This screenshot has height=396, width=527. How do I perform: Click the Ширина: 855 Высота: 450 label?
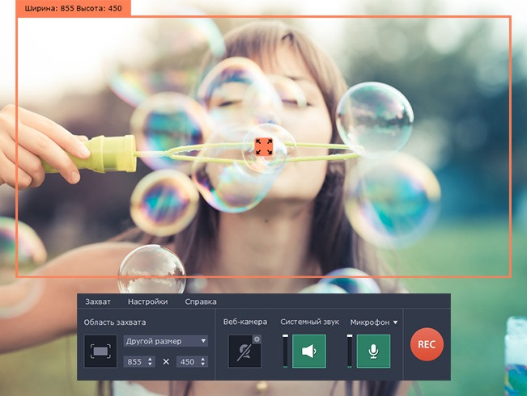tap(74, 8)
